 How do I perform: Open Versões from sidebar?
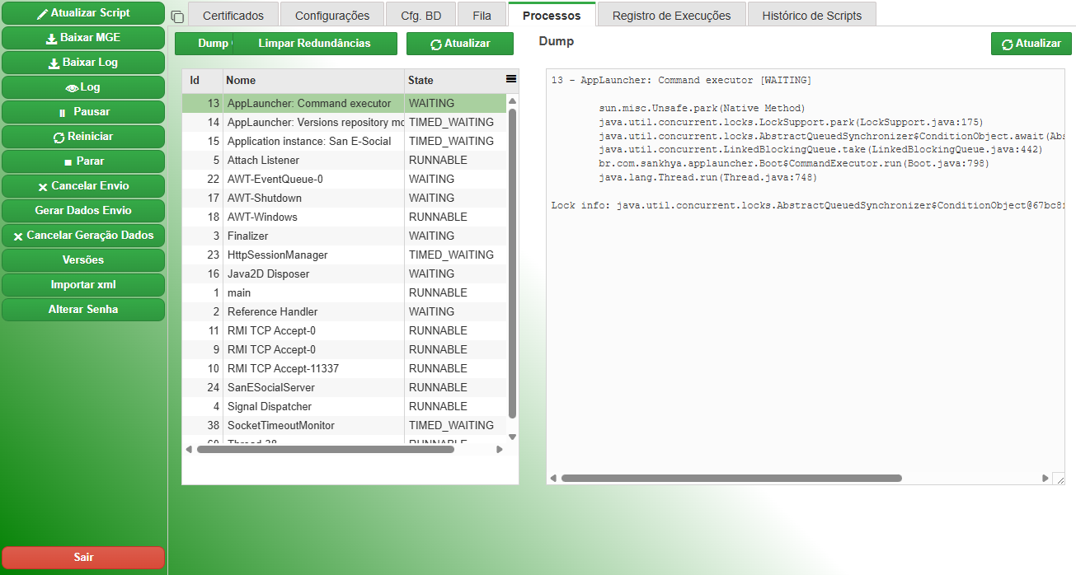[x=83, y=260]
